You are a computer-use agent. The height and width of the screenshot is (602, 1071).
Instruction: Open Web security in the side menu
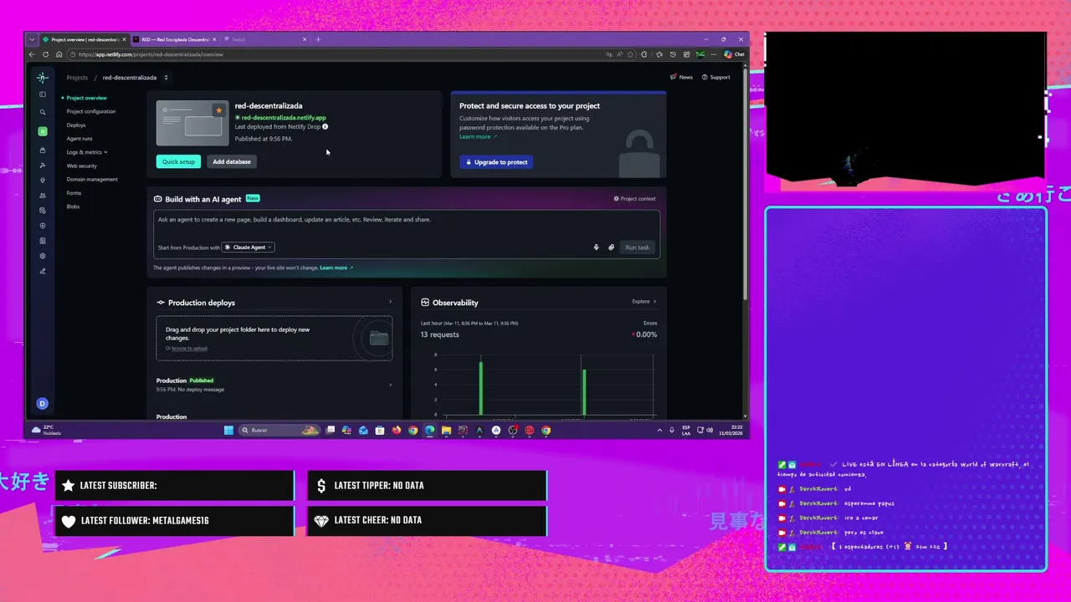pyautogui.click(x=82, y=166)
